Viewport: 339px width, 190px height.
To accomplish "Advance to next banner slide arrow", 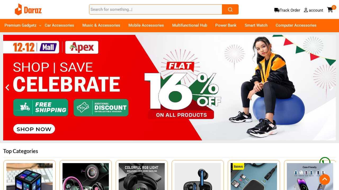I will [x=332, y=88].
